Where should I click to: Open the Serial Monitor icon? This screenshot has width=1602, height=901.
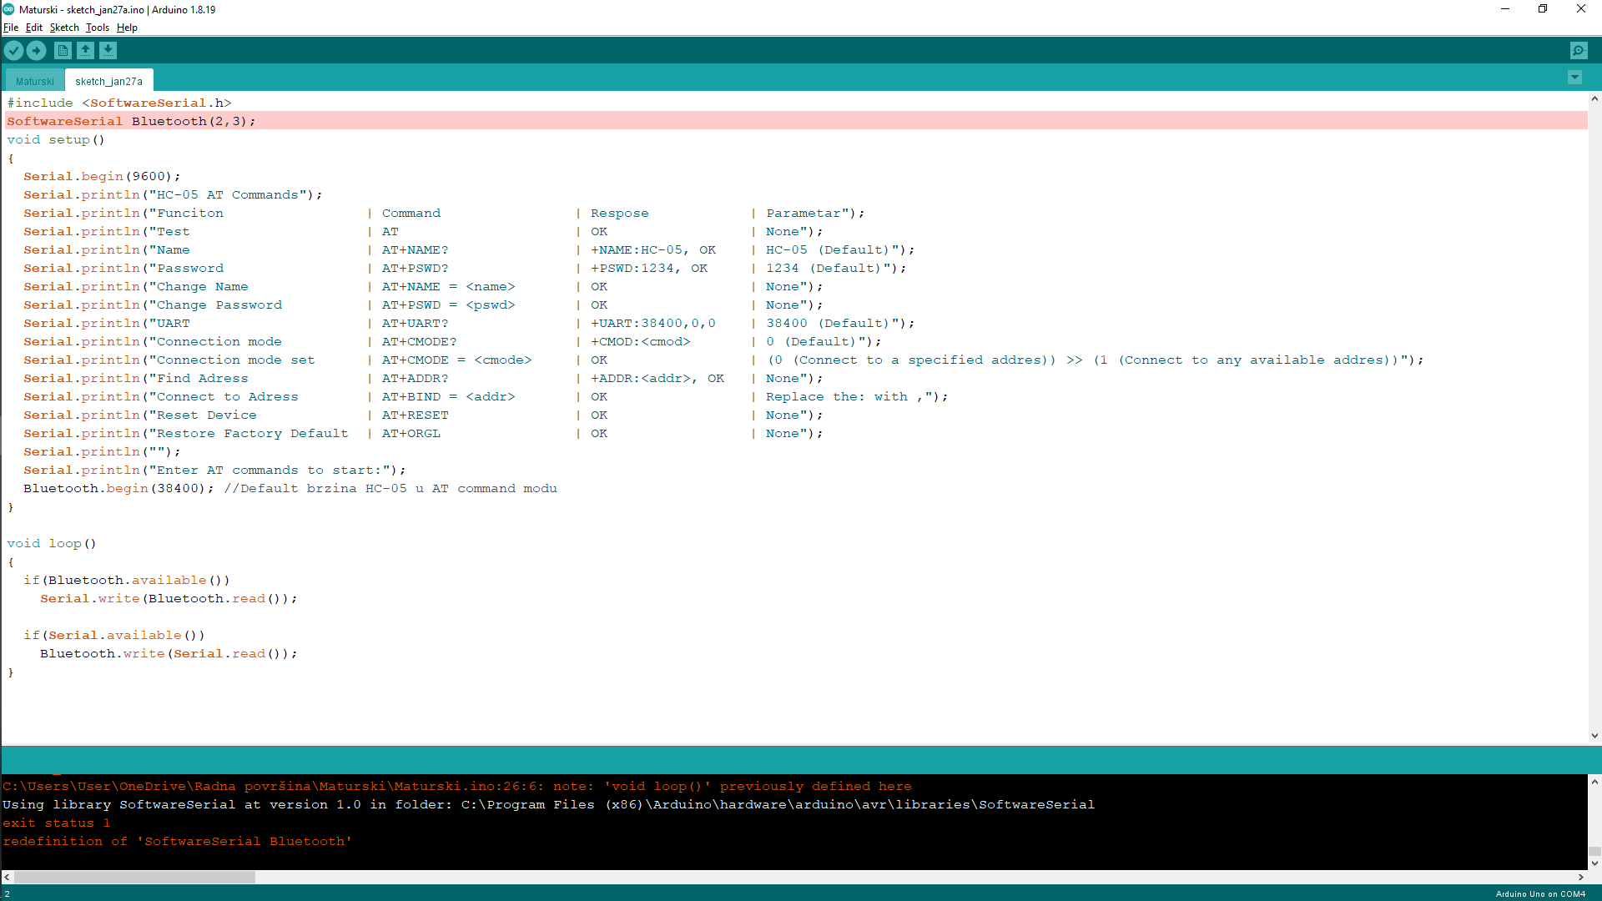click(1579, 50)
